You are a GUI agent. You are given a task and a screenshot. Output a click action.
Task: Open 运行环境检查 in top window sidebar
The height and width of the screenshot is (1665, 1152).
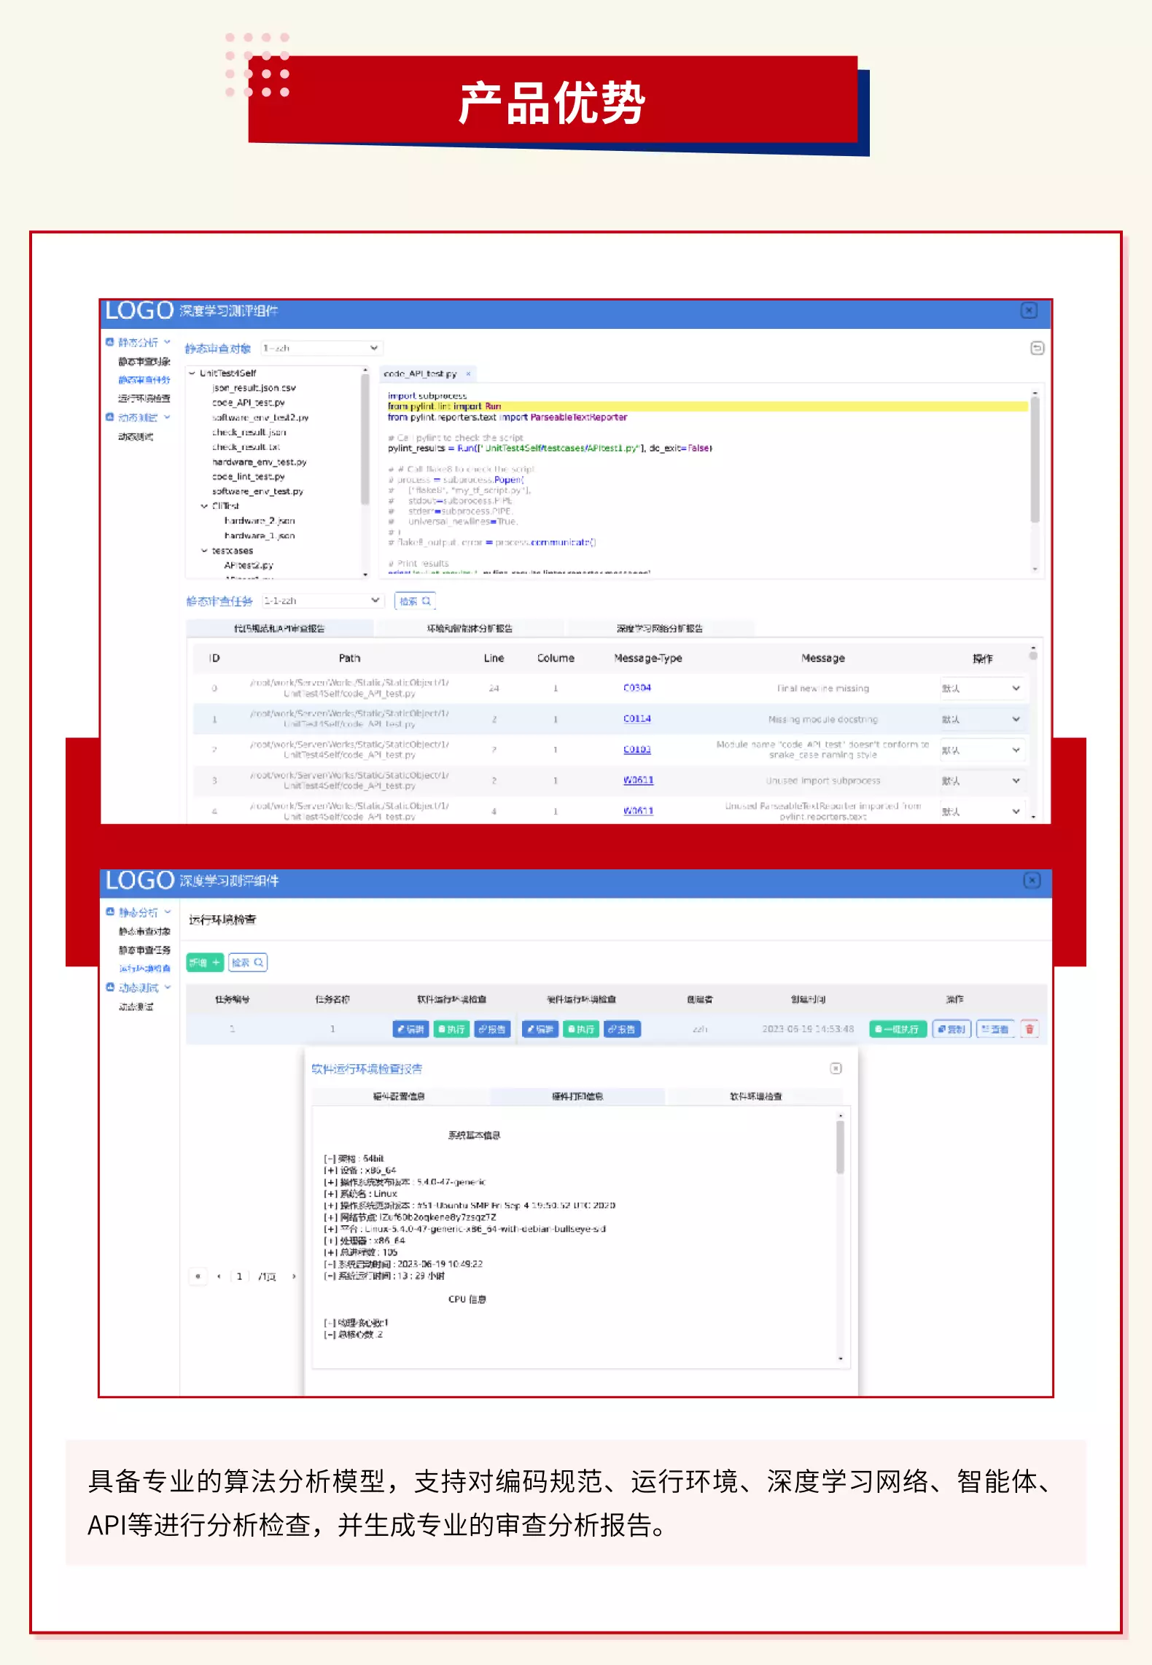click(x=144, y=398)
